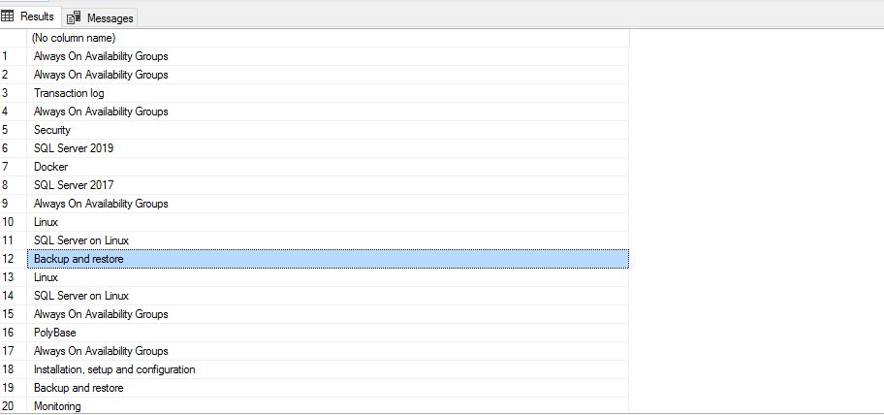Click the grid's top-left select-all corner
Image resolution: width=884 pixels, height=415 pixels.
coord(13,38)
